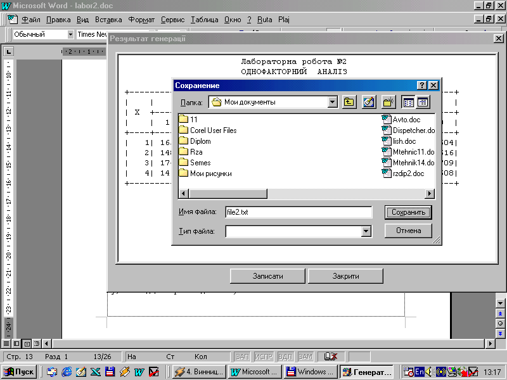Toggle ИСПР track changes indicator

tap(263, 357)
